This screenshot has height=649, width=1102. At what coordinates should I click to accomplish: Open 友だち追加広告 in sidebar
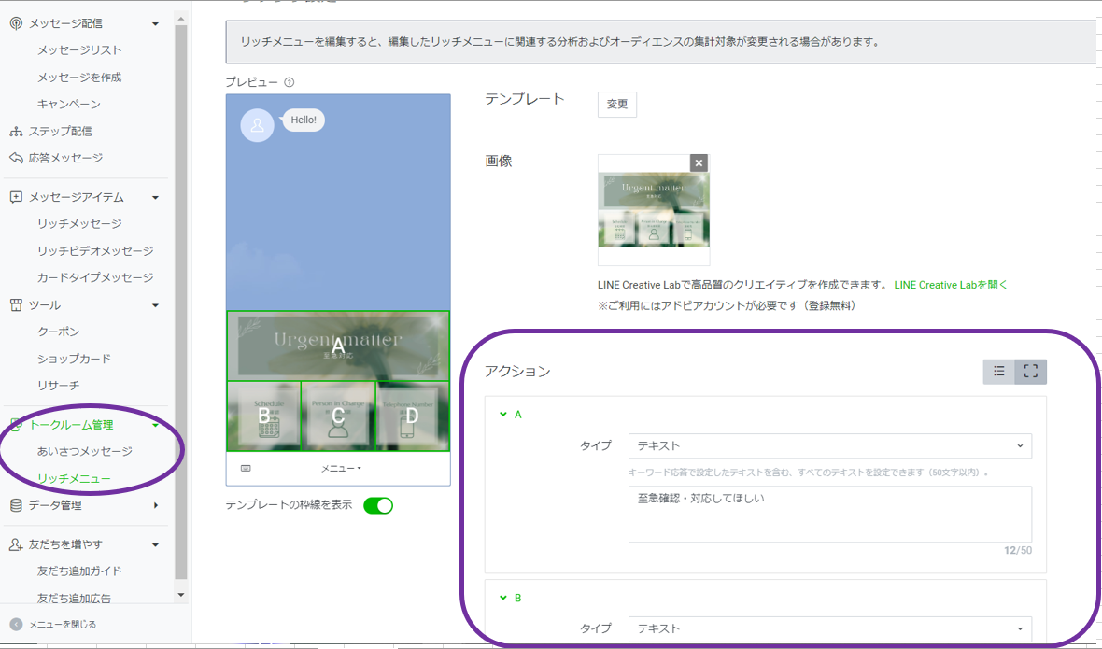74,598
